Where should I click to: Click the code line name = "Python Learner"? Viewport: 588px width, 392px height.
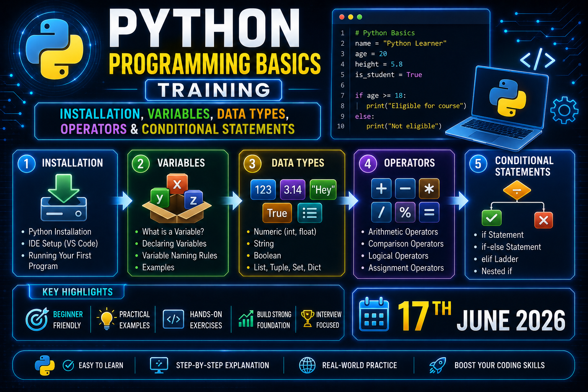tap(401, 43)
